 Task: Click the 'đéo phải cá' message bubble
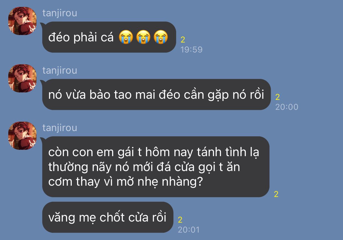coord(109,37)
